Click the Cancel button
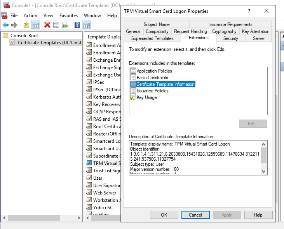284x229 pixels. pyautogui.click(x=195, y=215)
